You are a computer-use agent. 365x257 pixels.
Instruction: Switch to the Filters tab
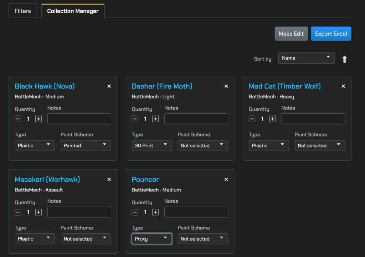[x=23, y=11]
